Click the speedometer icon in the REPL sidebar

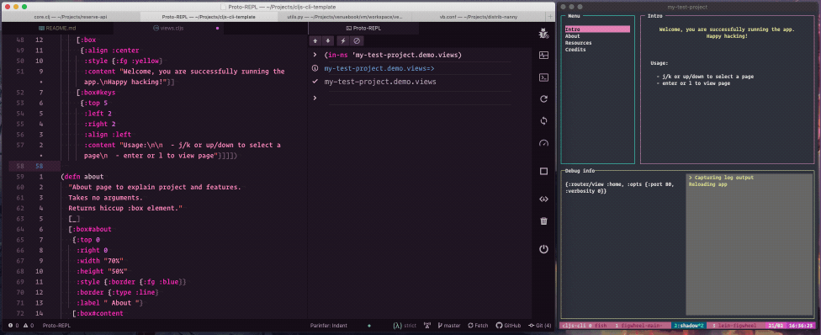(543, 143)
